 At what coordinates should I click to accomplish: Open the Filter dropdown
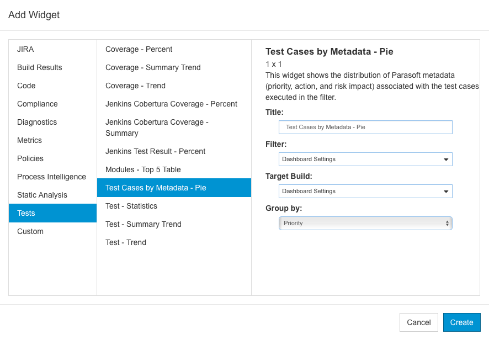(365, 159)
